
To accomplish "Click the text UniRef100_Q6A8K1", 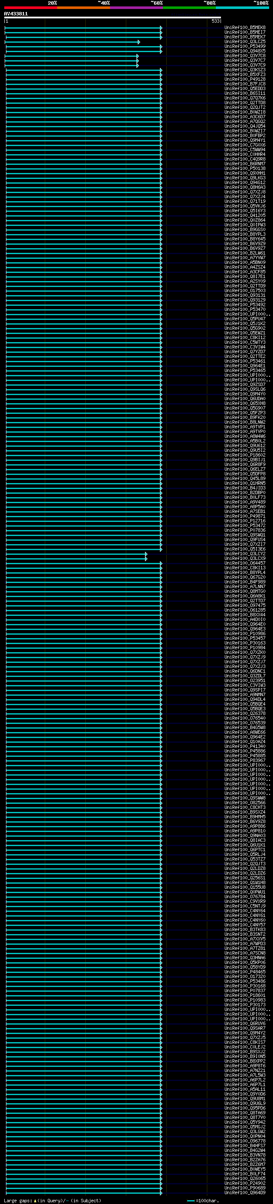I will 244,596.
